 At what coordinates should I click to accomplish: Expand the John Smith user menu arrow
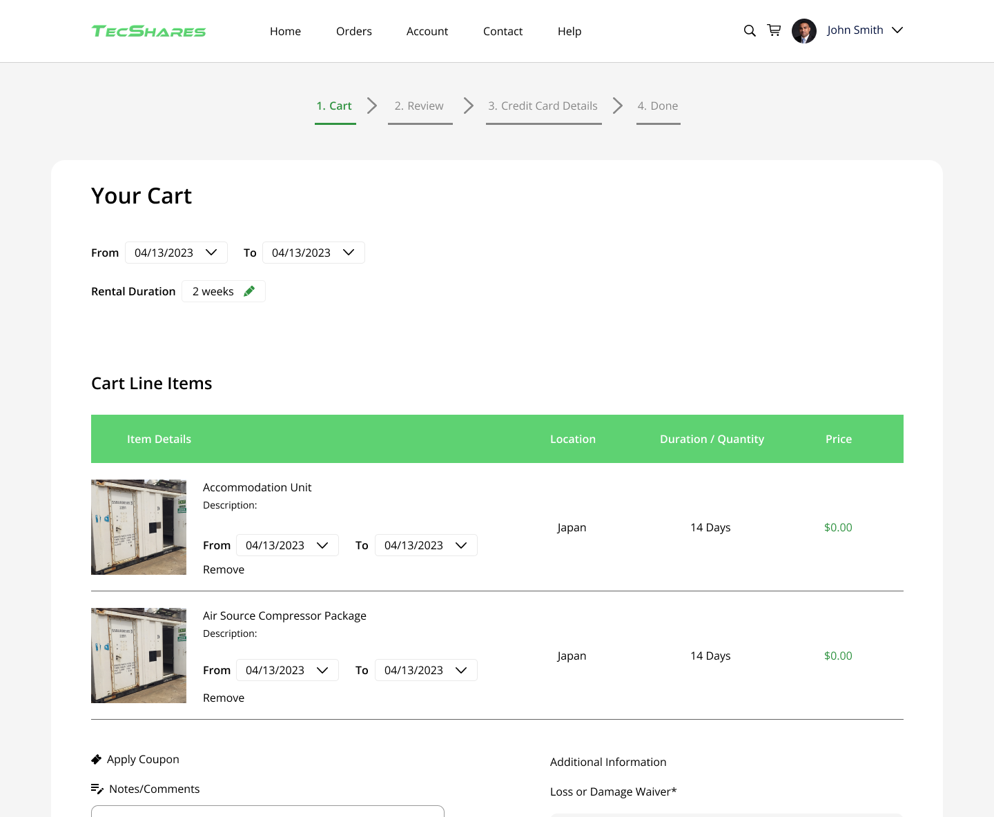[x=897, y=30]
